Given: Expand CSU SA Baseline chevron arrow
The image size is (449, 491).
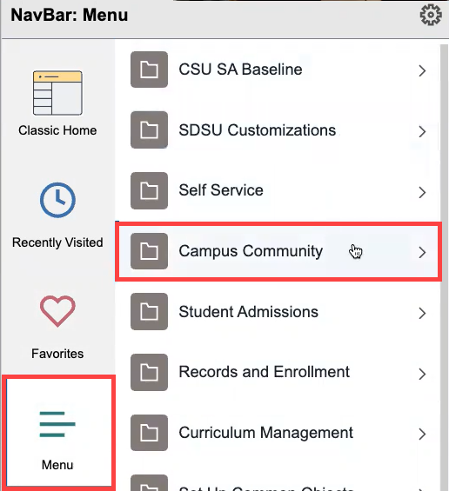Looking at the screenshot, I should coord(422,70).
